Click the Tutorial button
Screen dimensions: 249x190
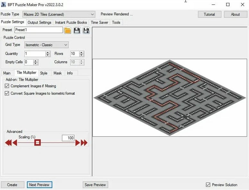[x=209, y=14]
